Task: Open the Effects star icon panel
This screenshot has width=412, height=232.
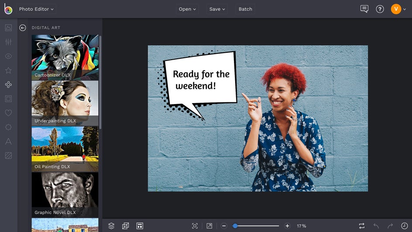Action: [8, 71]
